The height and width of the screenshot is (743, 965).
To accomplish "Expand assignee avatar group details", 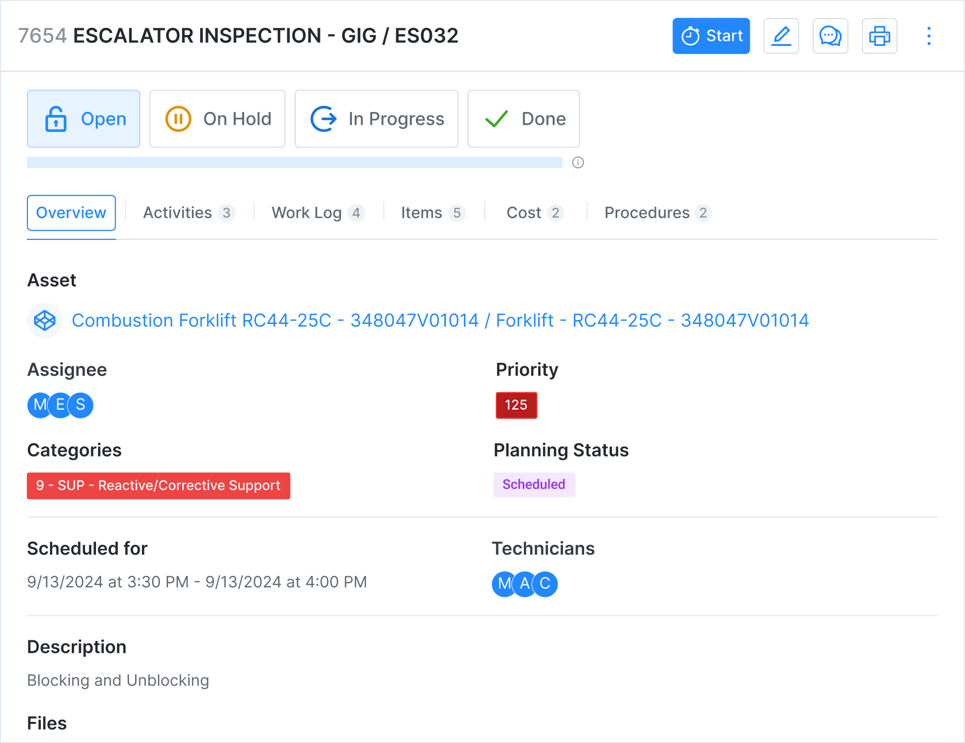I will click(x=60, y=406).
